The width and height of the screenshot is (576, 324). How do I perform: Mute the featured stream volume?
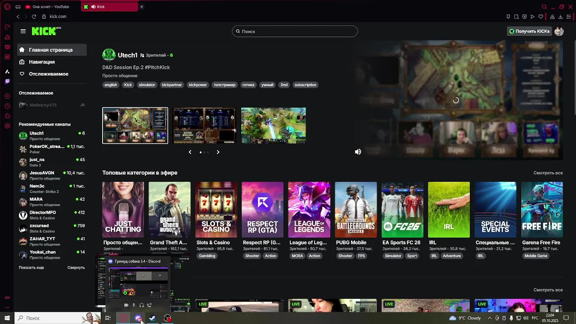click(x=358, y=152)
